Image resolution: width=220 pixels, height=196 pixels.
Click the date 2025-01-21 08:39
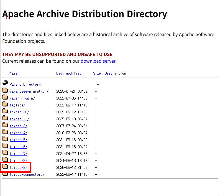(72, 91)
